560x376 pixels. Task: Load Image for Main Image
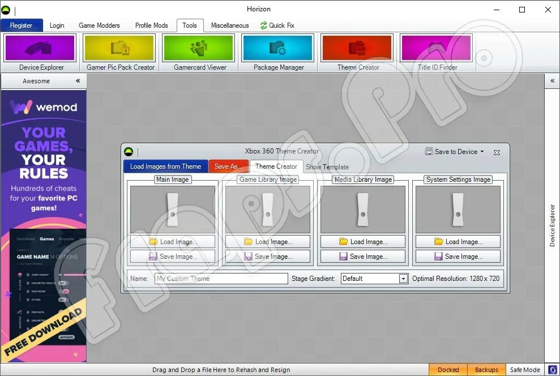pyautogui.click(x=173, y=242)
